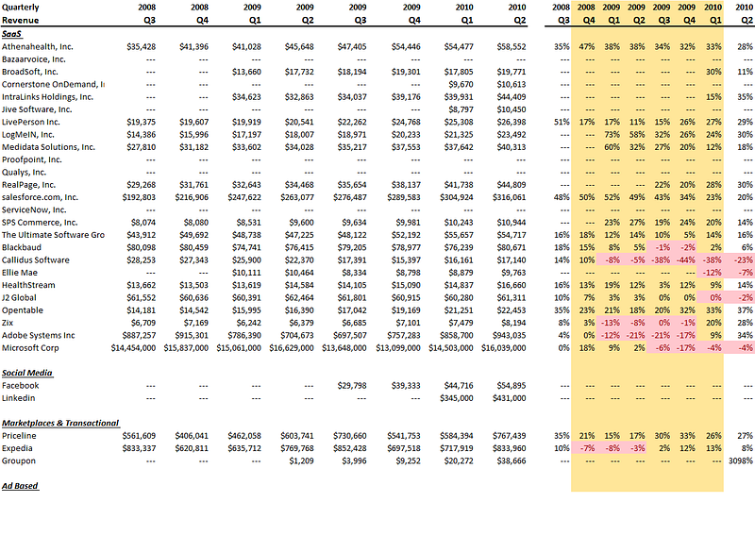Screen dimensions: 755x552
Task: Click the Opentable row label
Action: pyautogui.click(x=22, y=309)
